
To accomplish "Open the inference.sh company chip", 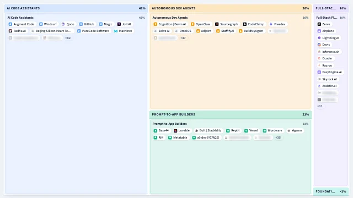I will point(329,52).
